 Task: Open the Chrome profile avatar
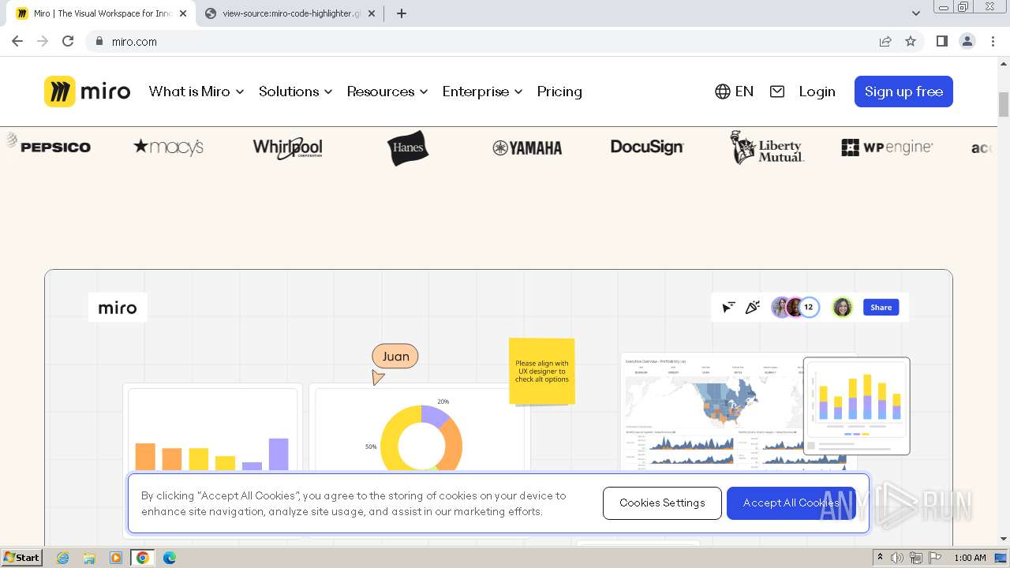click(x=967, y=41)
